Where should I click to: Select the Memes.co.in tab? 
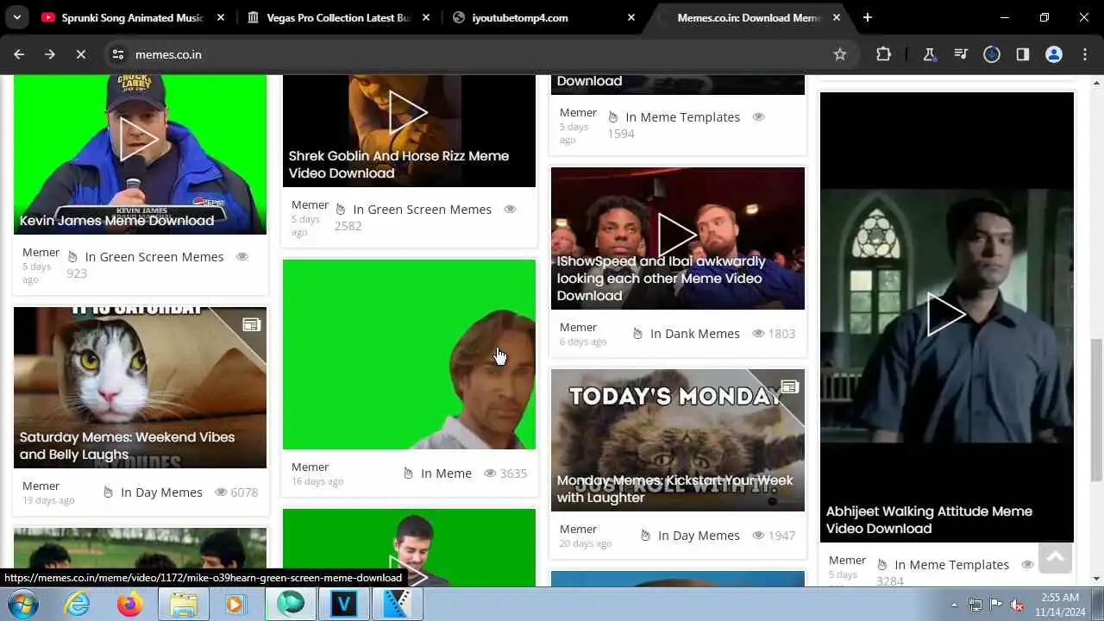[748, 17]
